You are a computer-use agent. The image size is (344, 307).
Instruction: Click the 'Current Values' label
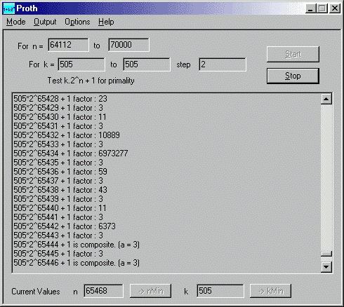click(x=36, y=292)
